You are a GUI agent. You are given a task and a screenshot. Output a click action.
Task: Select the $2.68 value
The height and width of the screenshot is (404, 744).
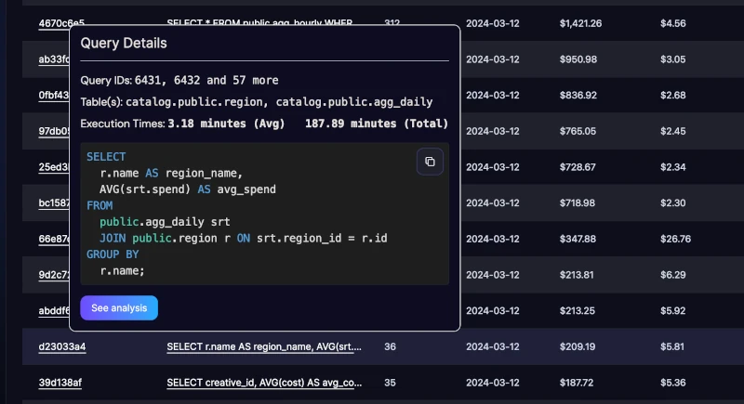point(672,96)
